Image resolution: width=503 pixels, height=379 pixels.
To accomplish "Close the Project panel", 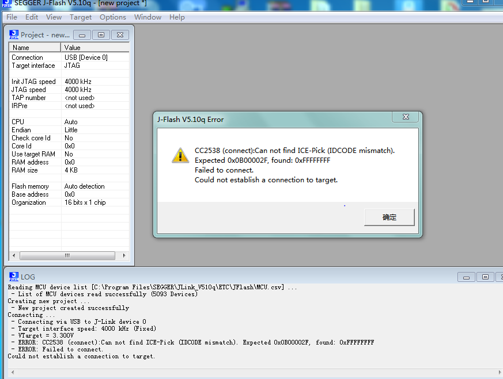I will click(120, 35).
